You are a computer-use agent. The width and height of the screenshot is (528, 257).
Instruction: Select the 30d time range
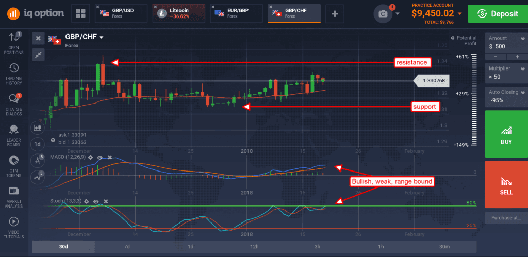[63, 247]
